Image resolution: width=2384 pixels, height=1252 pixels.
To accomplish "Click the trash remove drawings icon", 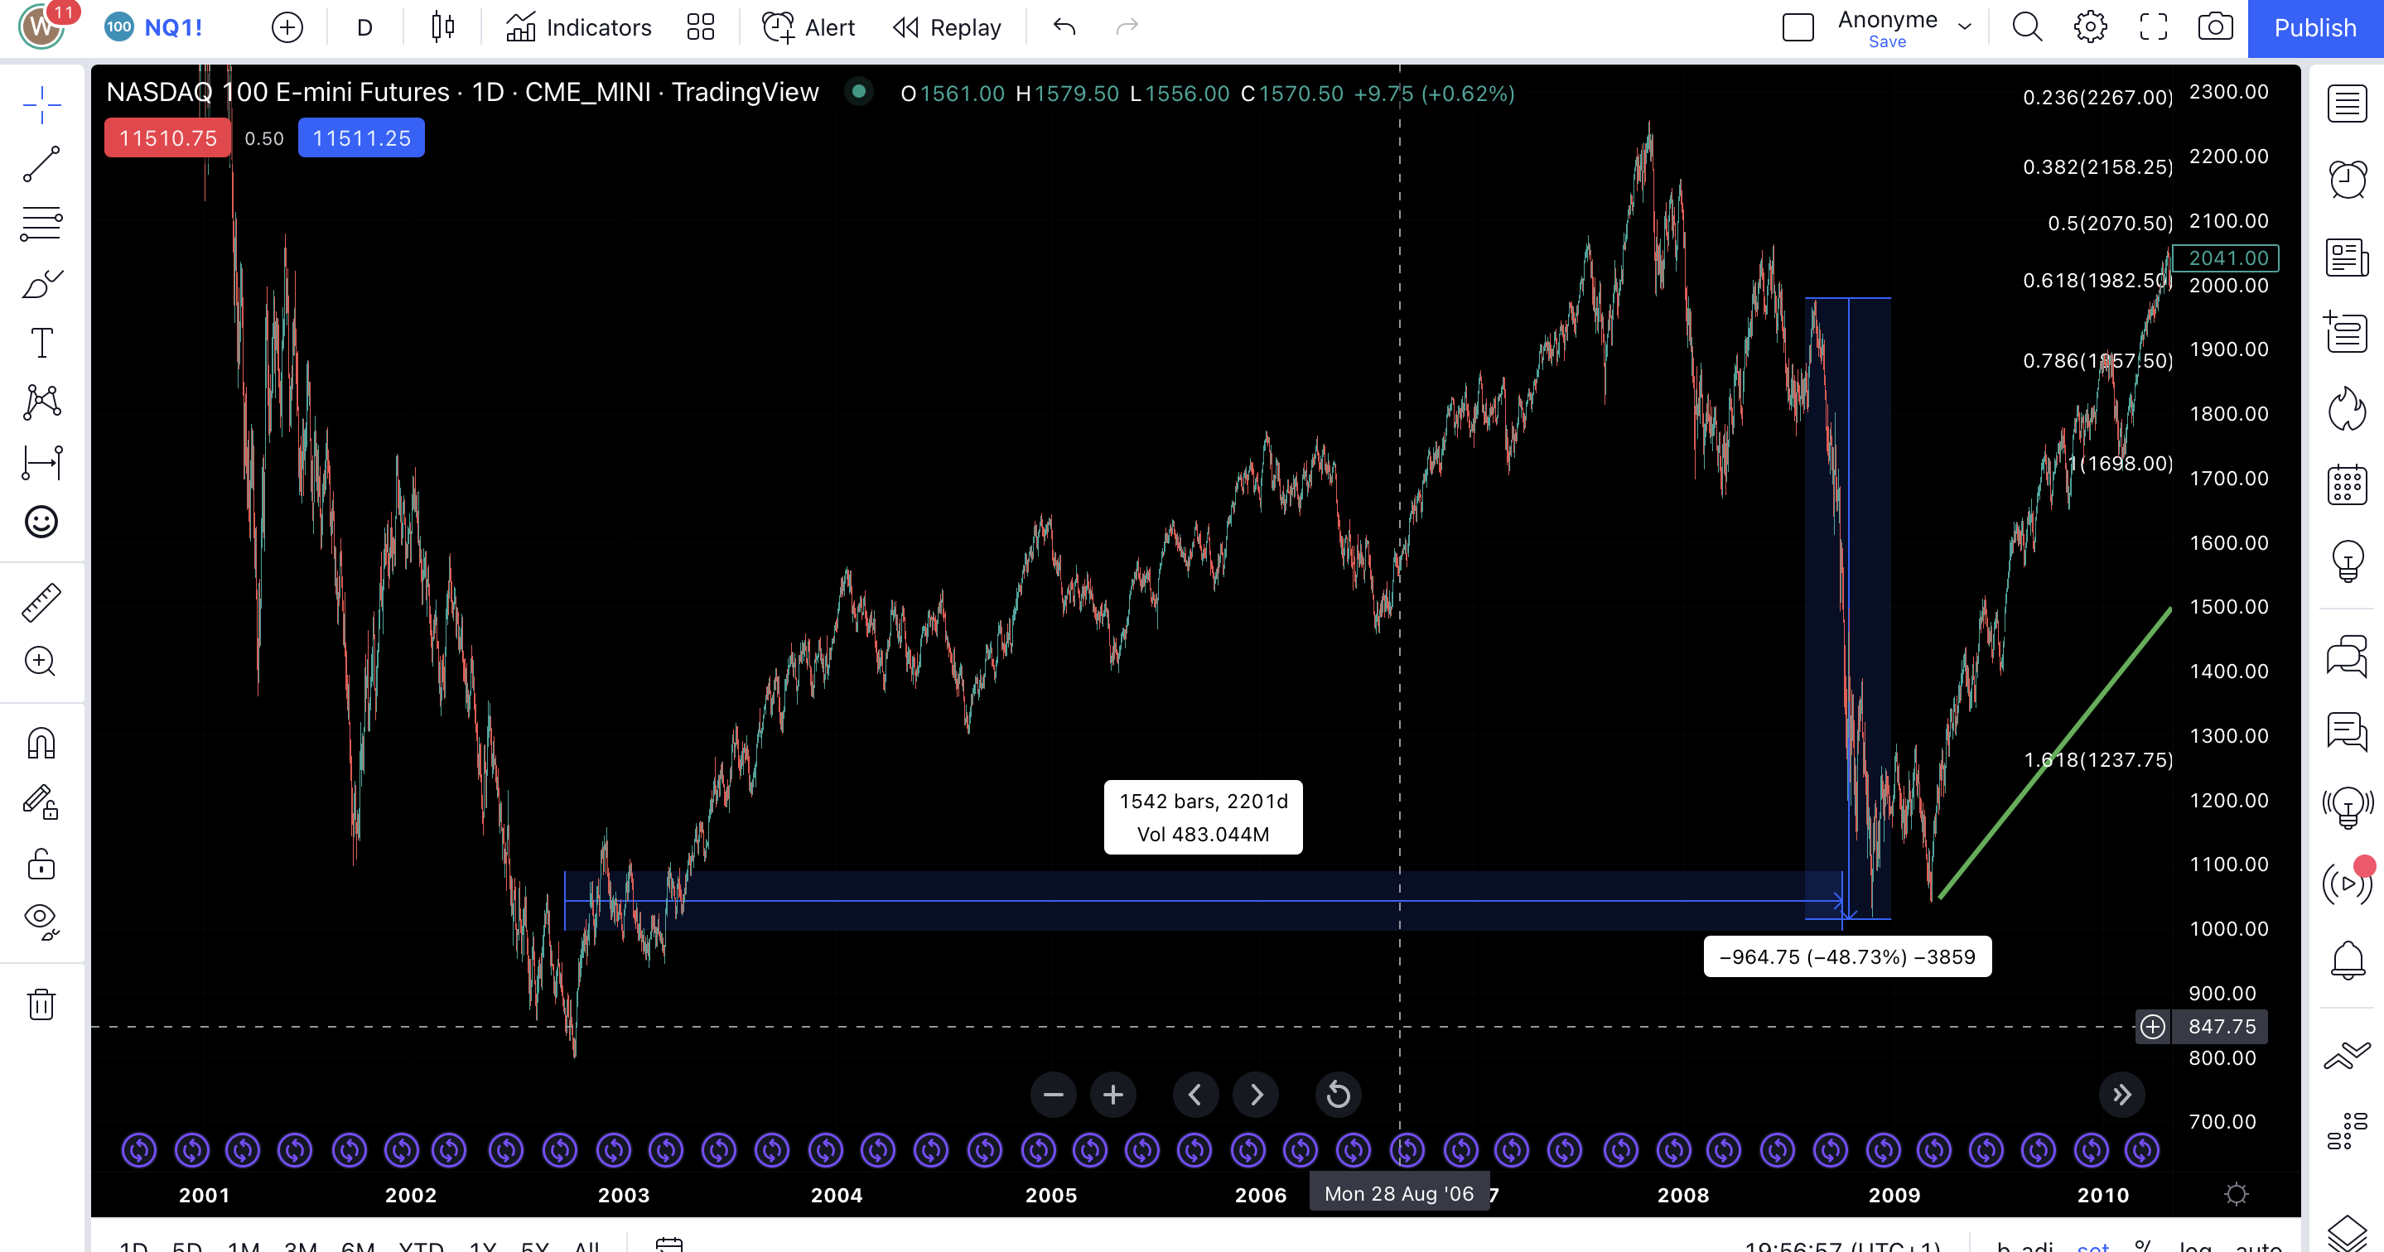I will [41, 1003].
